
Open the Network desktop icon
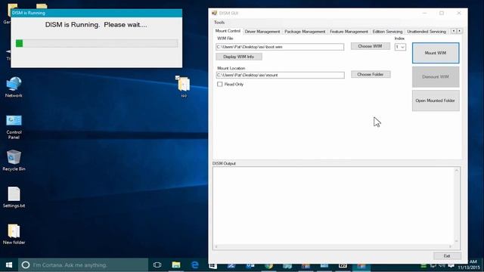click(14, 87)
